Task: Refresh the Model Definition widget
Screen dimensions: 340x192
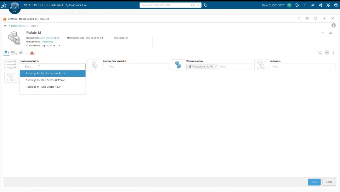Action: (x=316, y=19)
